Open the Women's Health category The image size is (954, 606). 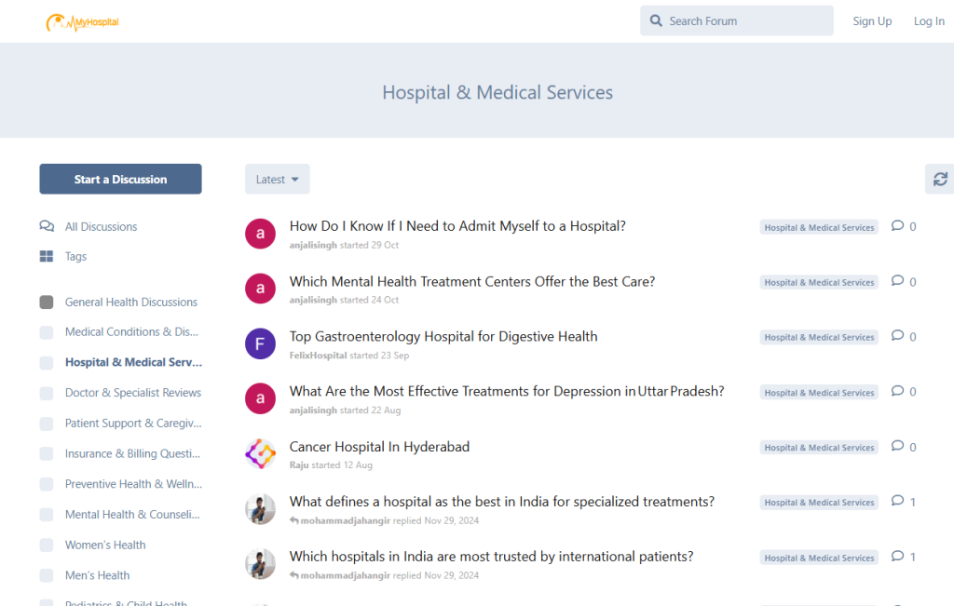(x=105, y=545)
